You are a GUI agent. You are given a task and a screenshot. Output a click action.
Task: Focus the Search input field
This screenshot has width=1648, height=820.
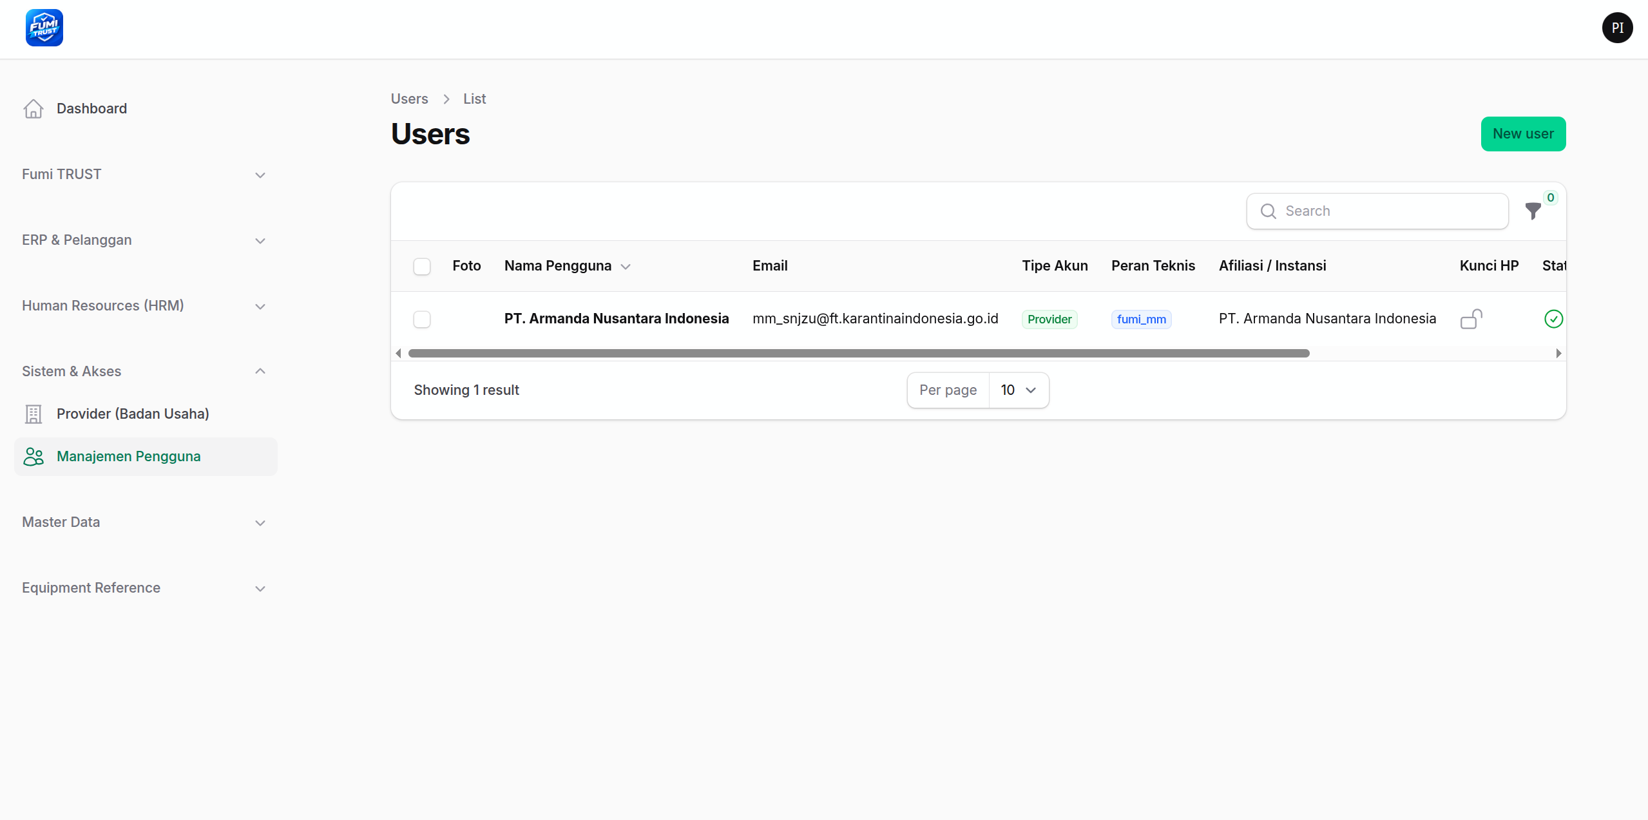point(1377,211)
